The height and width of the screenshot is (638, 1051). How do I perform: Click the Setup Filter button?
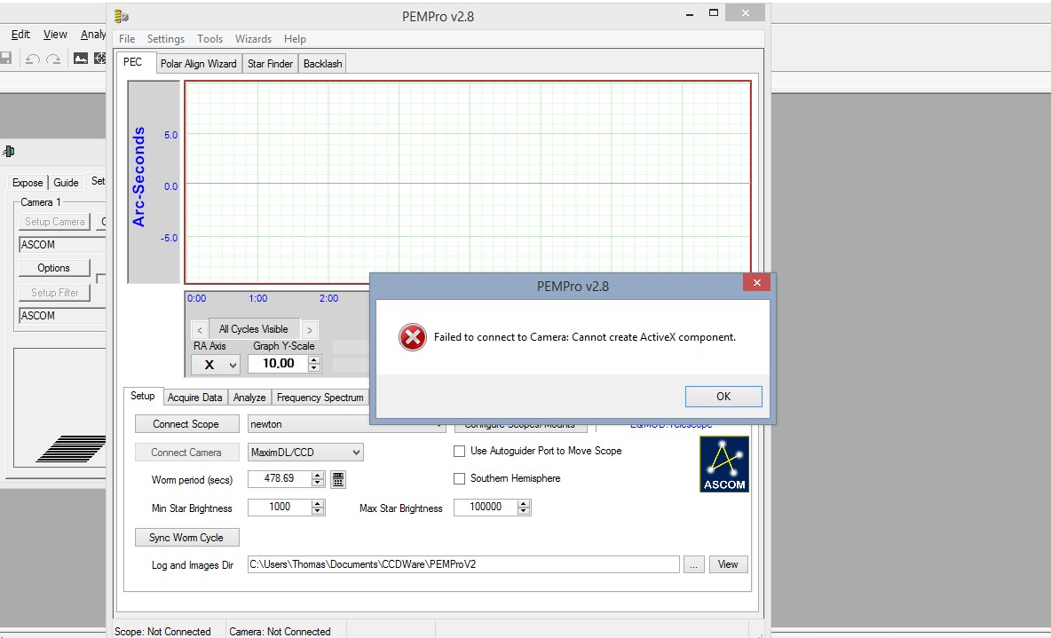tap(54, 293)
